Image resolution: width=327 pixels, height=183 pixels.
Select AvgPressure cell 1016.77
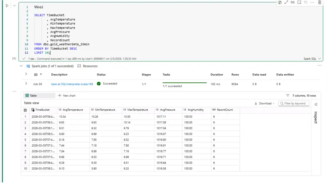coord(168,151)
